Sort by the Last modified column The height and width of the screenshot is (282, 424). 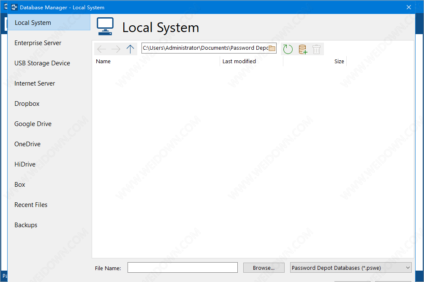(239, 62)
